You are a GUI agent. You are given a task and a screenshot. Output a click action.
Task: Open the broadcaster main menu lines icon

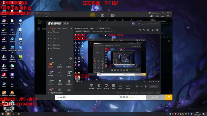pos(149,24)
